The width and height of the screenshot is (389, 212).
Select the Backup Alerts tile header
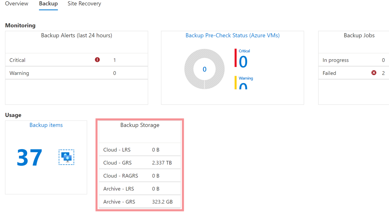tap(76, 35)
